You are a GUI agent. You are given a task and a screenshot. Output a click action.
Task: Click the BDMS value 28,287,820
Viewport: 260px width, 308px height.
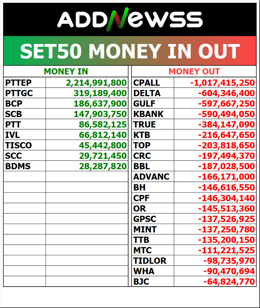(103, 166)
